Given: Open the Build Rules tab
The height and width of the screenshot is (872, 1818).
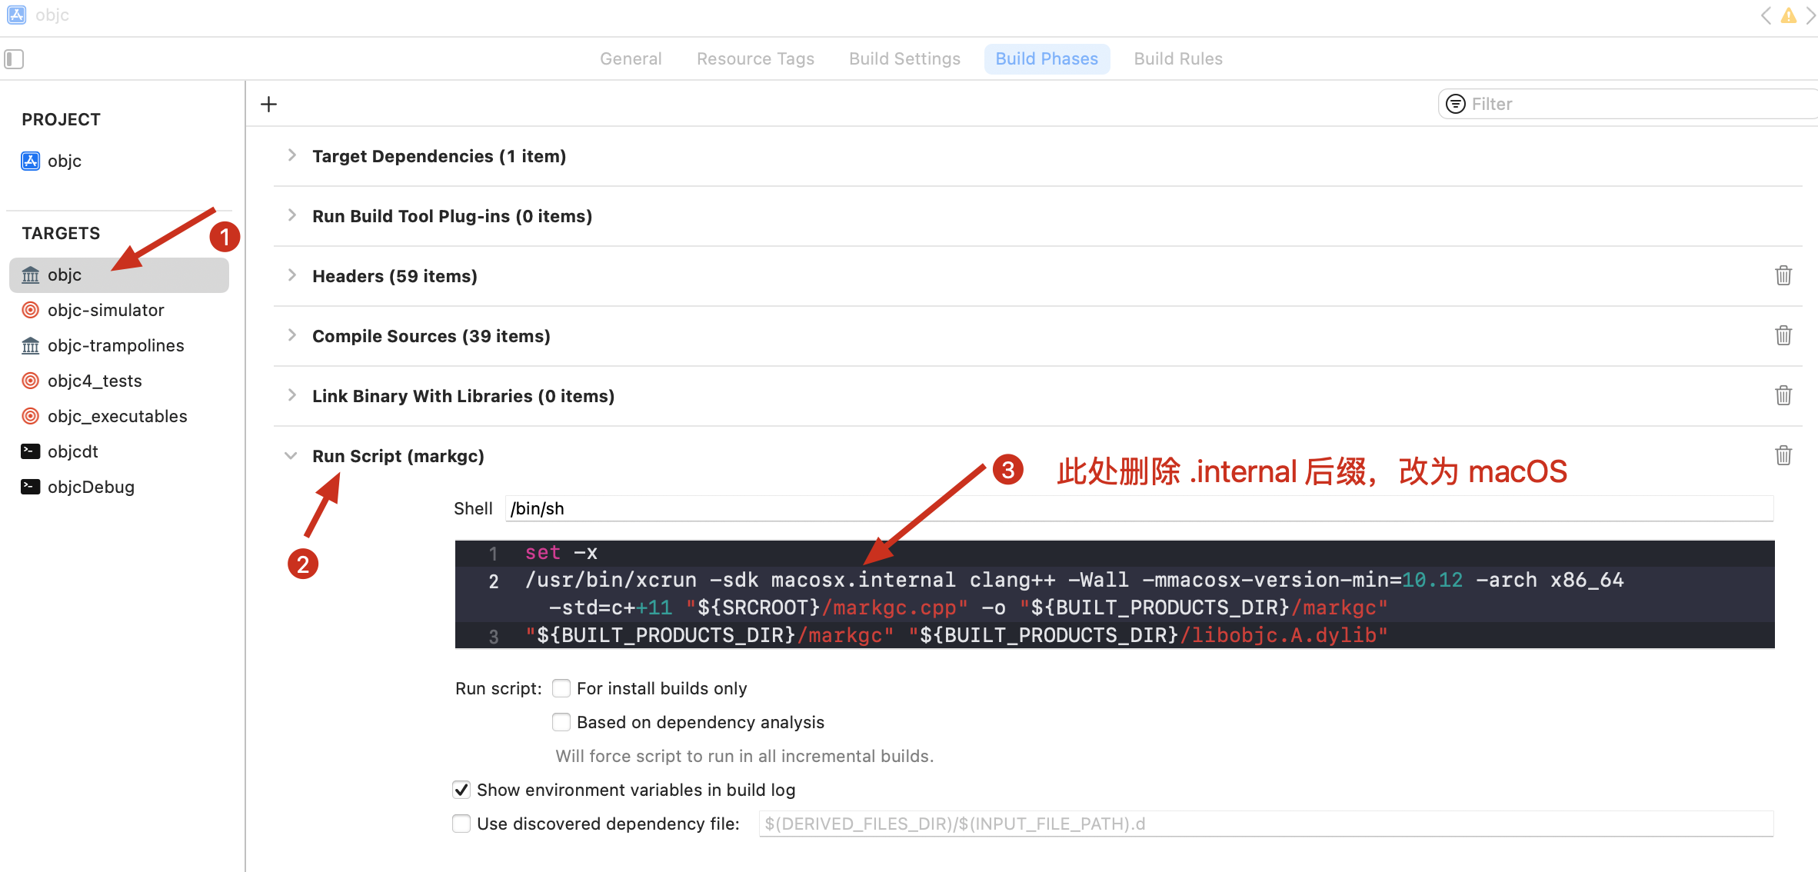Looking at the screenshot, I should coord(1177,59).
